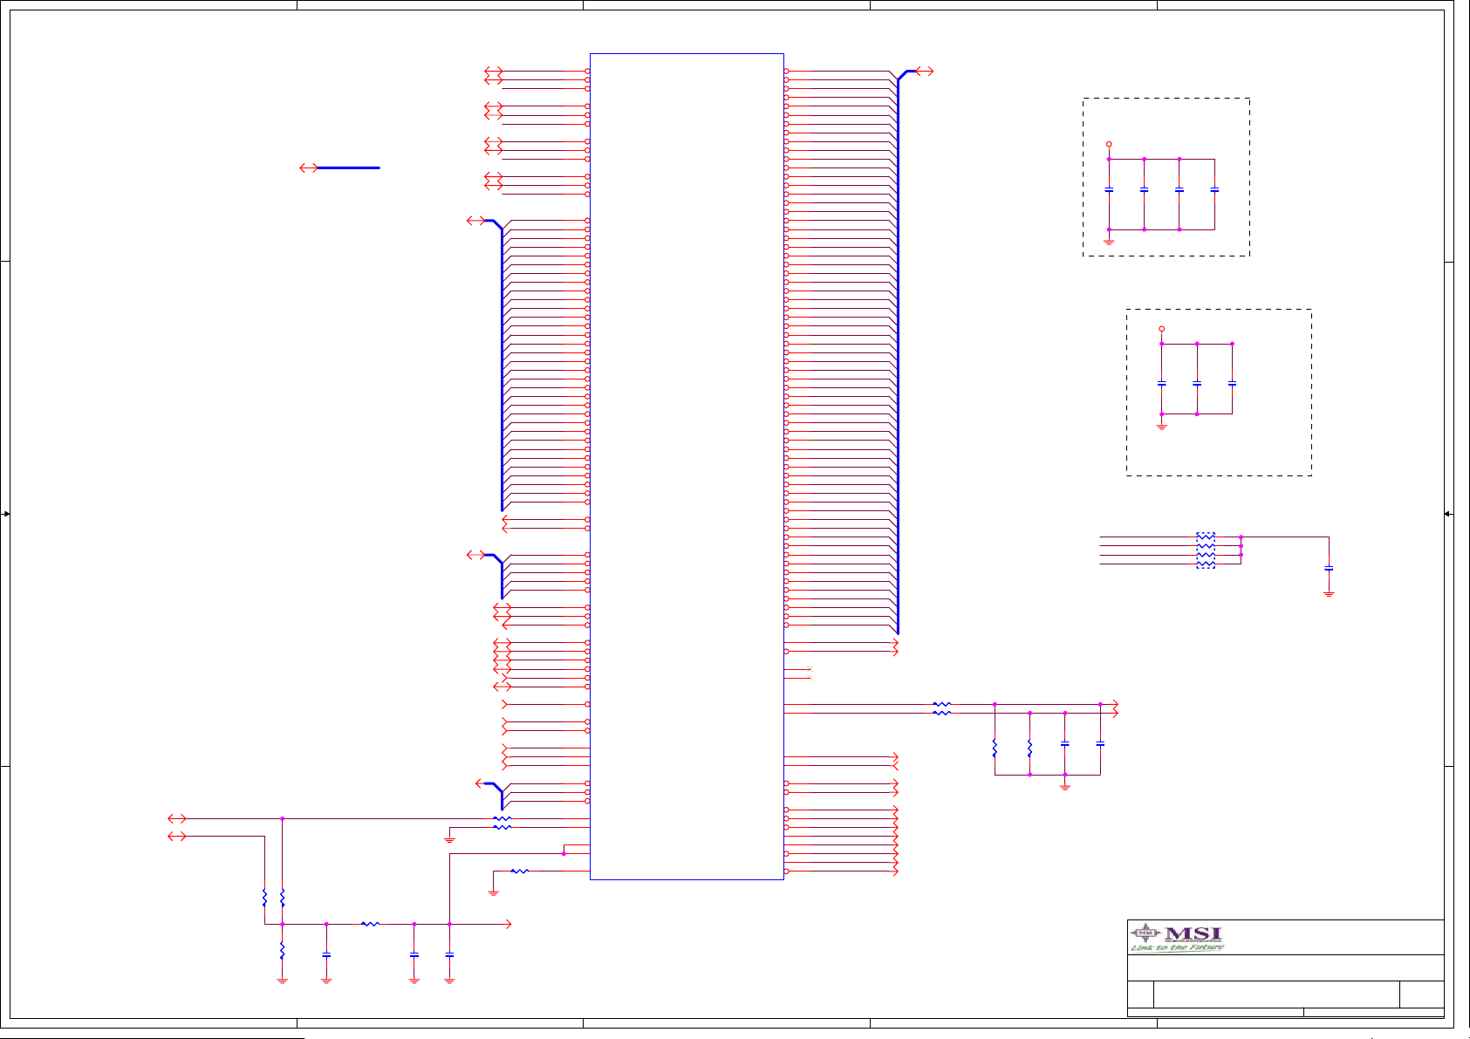Select the power symbol above four-capacitor group

click(1109, 144)
